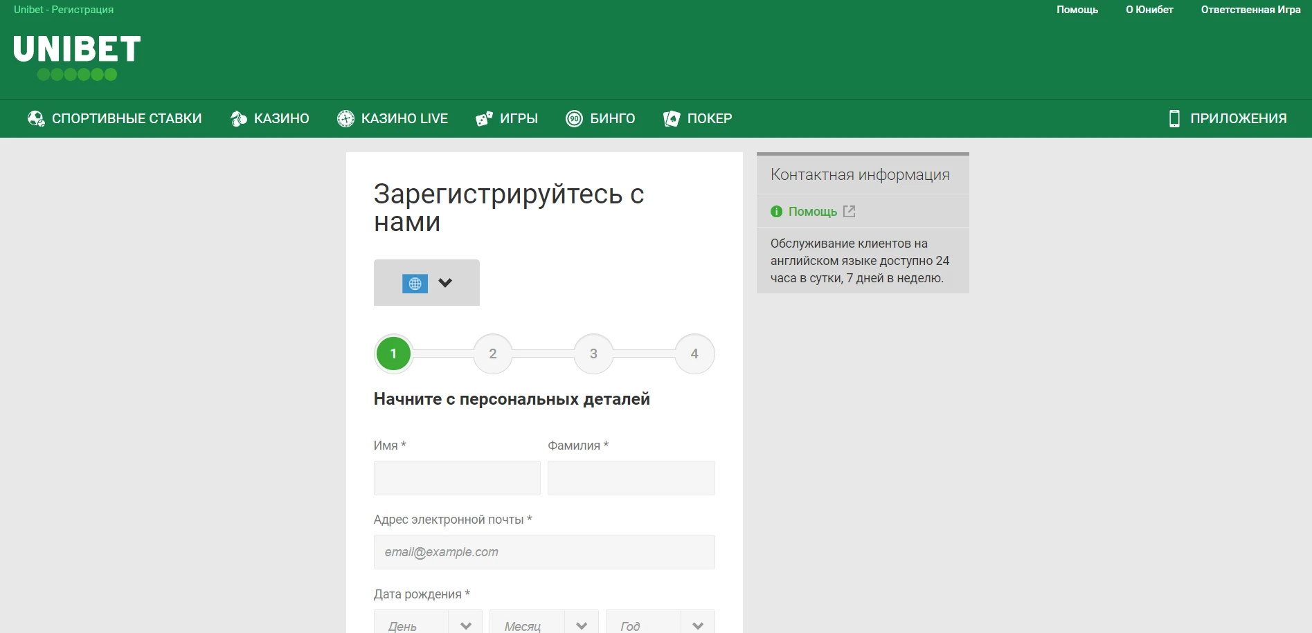Click the mobile phone apps icon

tap(1174, 119)
